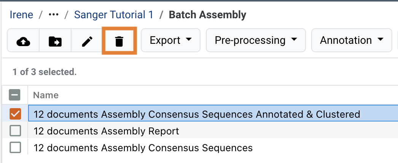This screenshot has height=163, width=398.
Task: Select the 12 documents Assembly Report row
Action: (x=107, y=131)
